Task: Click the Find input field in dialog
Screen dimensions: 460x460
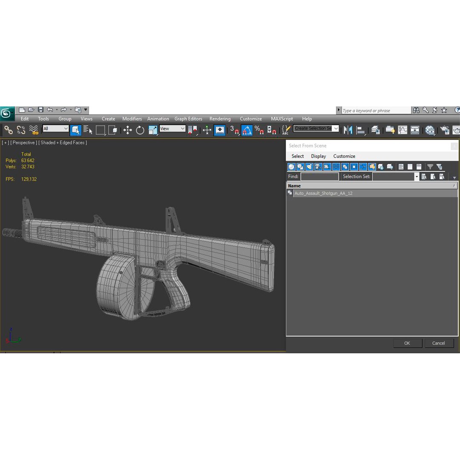Action: 319,177
